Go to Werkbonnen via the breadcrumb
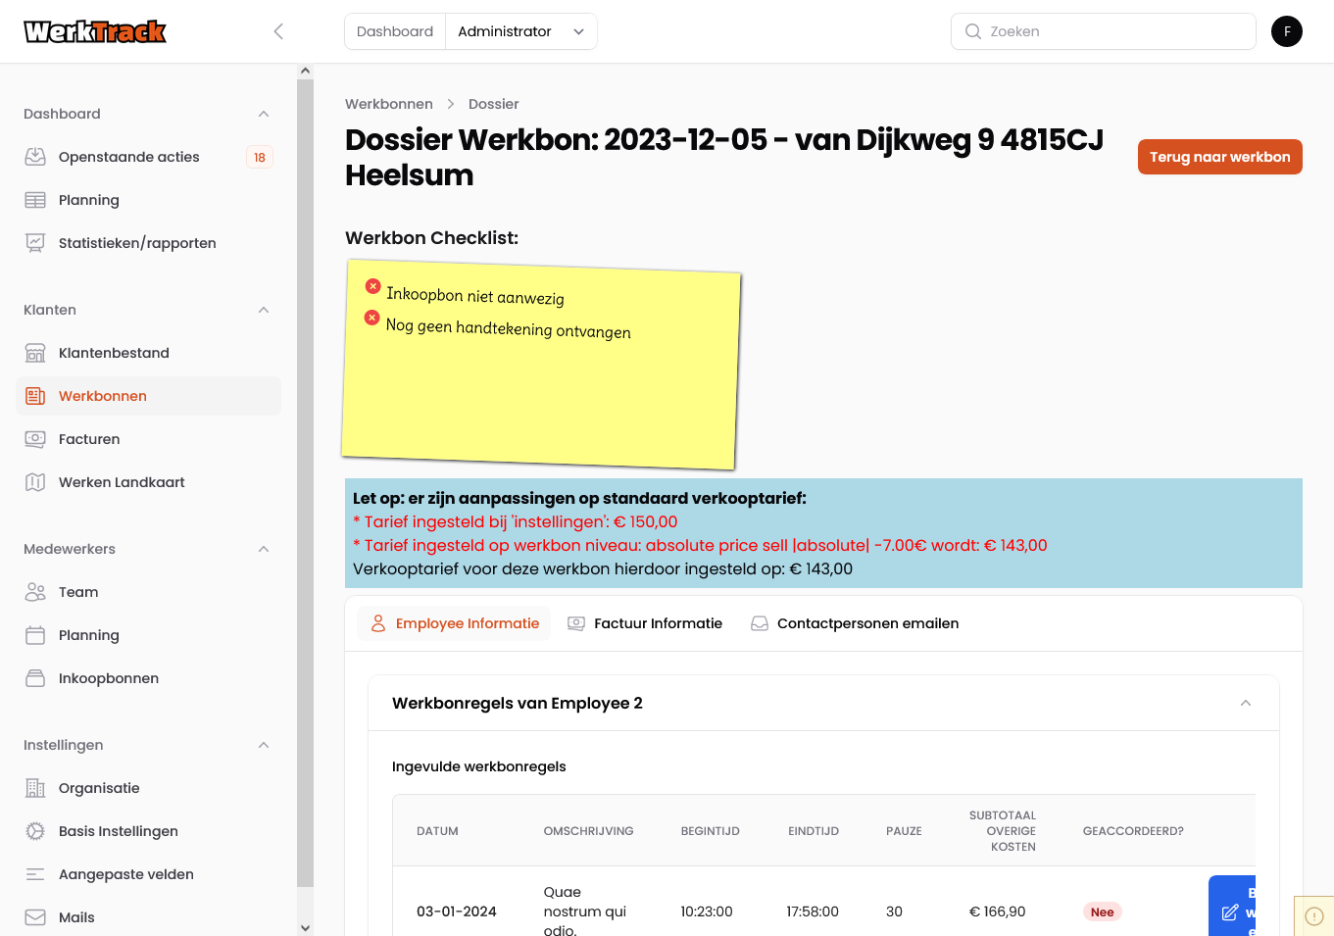Screen dimensions: 1334x936 pyautogui.click(x=389, y=104)
